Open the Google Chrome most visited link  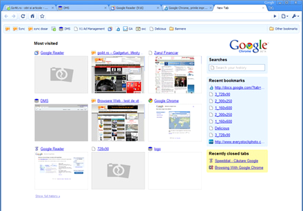point(166,101)
